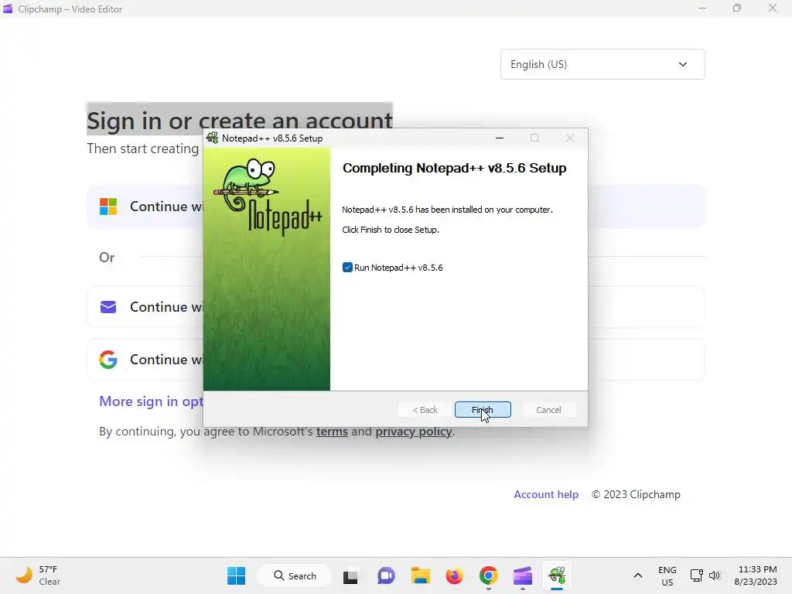The image size is (792, 594).
Task: Open File Explorer from the taskbar
Action: (420, 575)
